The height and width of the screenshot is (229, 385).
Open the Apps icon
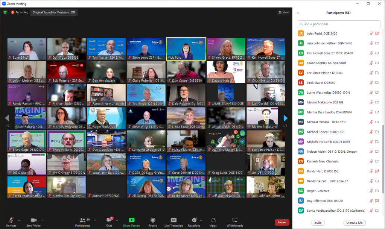tap(213, 220)
